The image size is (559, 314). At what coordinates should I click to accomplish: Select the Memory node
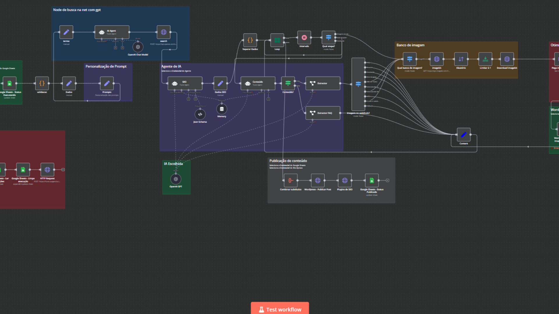[222, 109]
